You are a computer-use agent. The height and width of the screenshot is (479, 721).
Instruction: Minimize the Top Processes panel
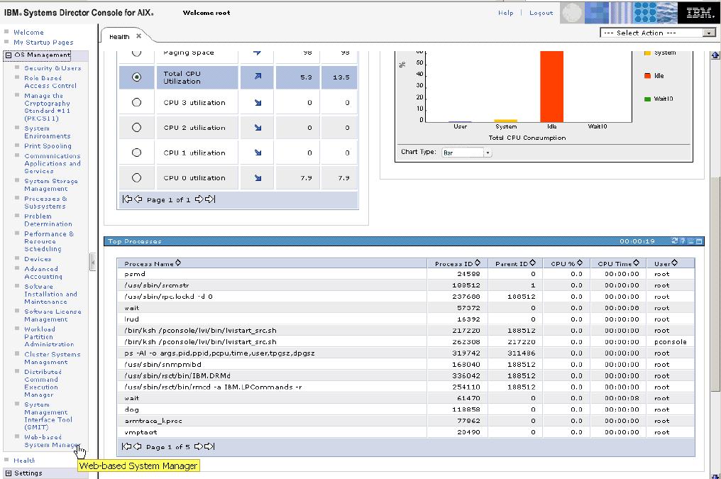pyautogui.click(x=690, y=241)
